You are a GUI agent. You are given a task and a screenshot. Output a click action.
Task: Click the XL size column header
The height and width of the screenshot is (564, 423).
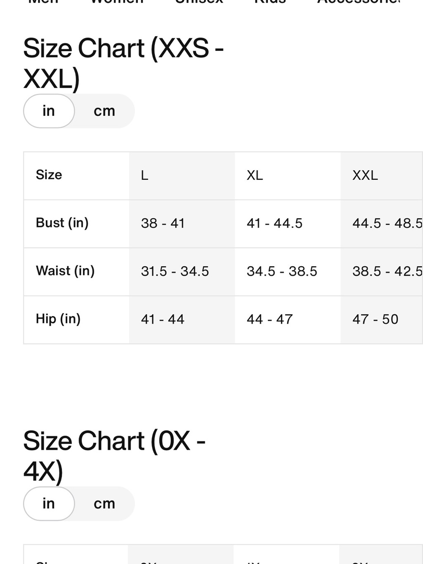click(x=288, y=176)
